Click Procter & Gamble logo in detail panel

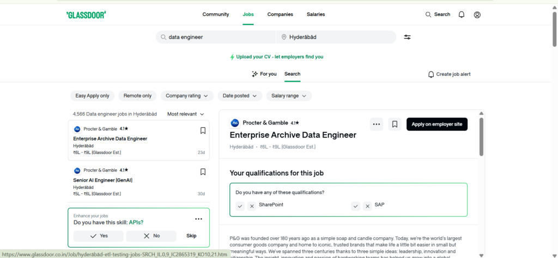[x=235, y=123]
